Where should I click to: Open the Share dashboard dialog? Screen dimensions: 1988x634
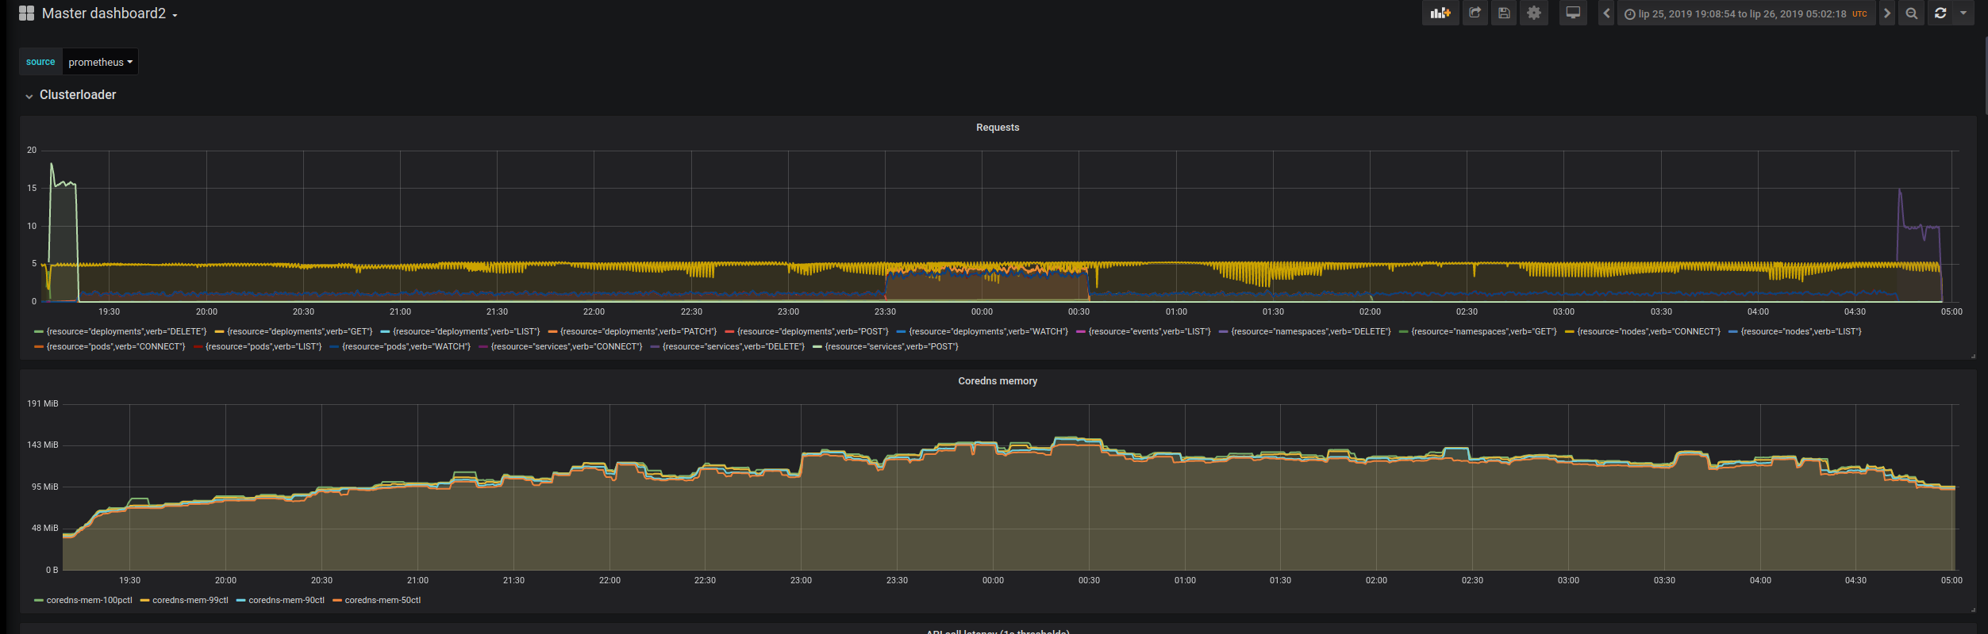click(1475, 13)
